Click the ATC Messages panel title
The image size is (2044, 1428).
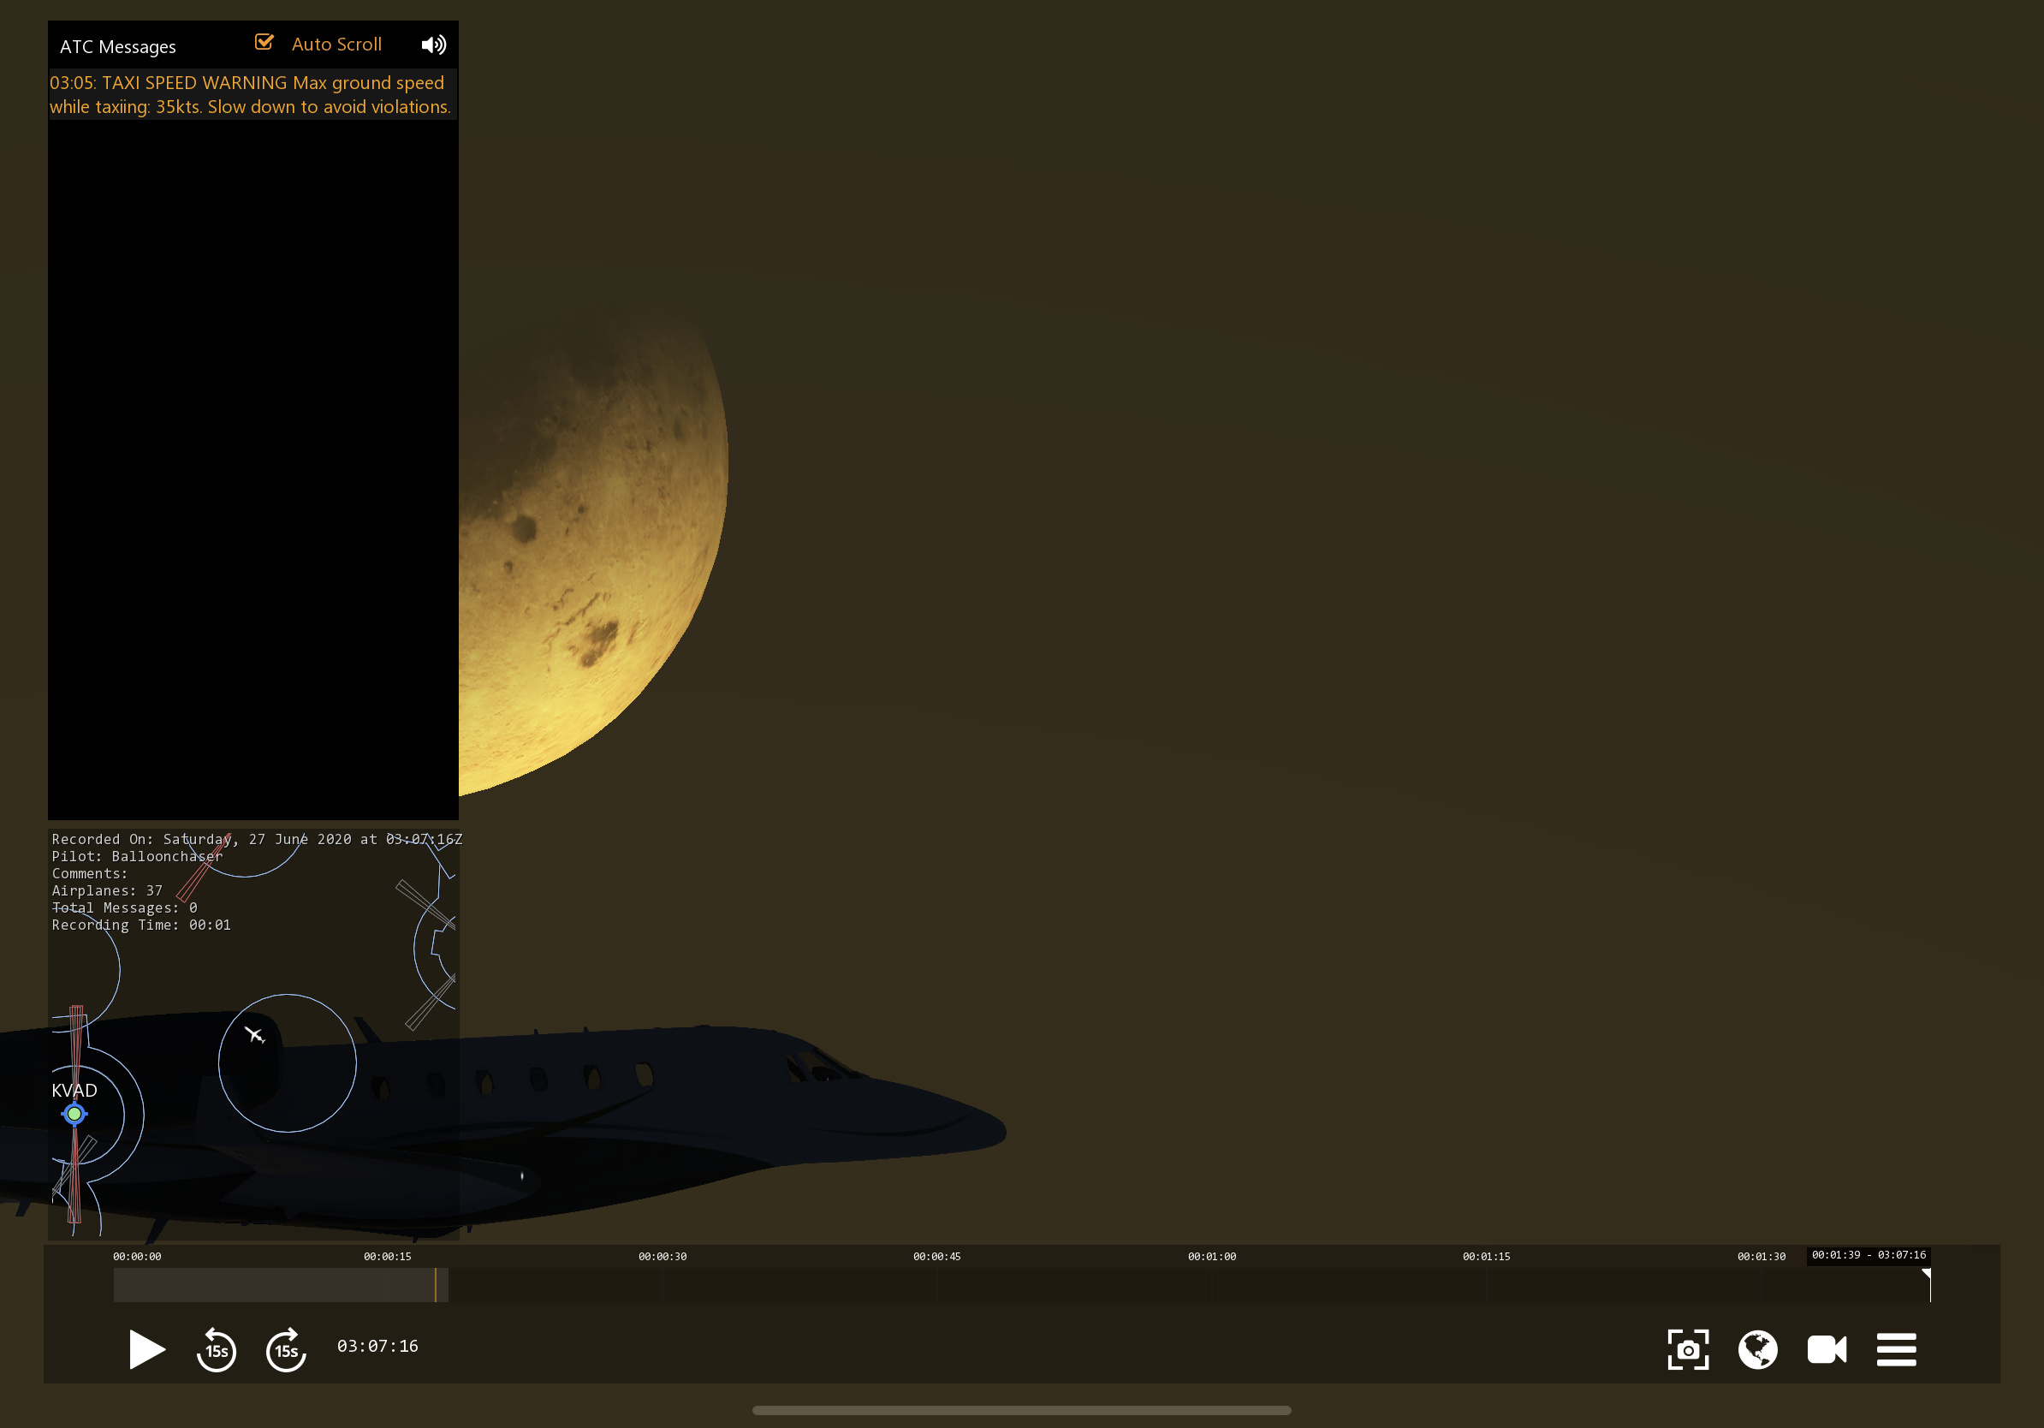pyautogui.click(x=117, y=47)
